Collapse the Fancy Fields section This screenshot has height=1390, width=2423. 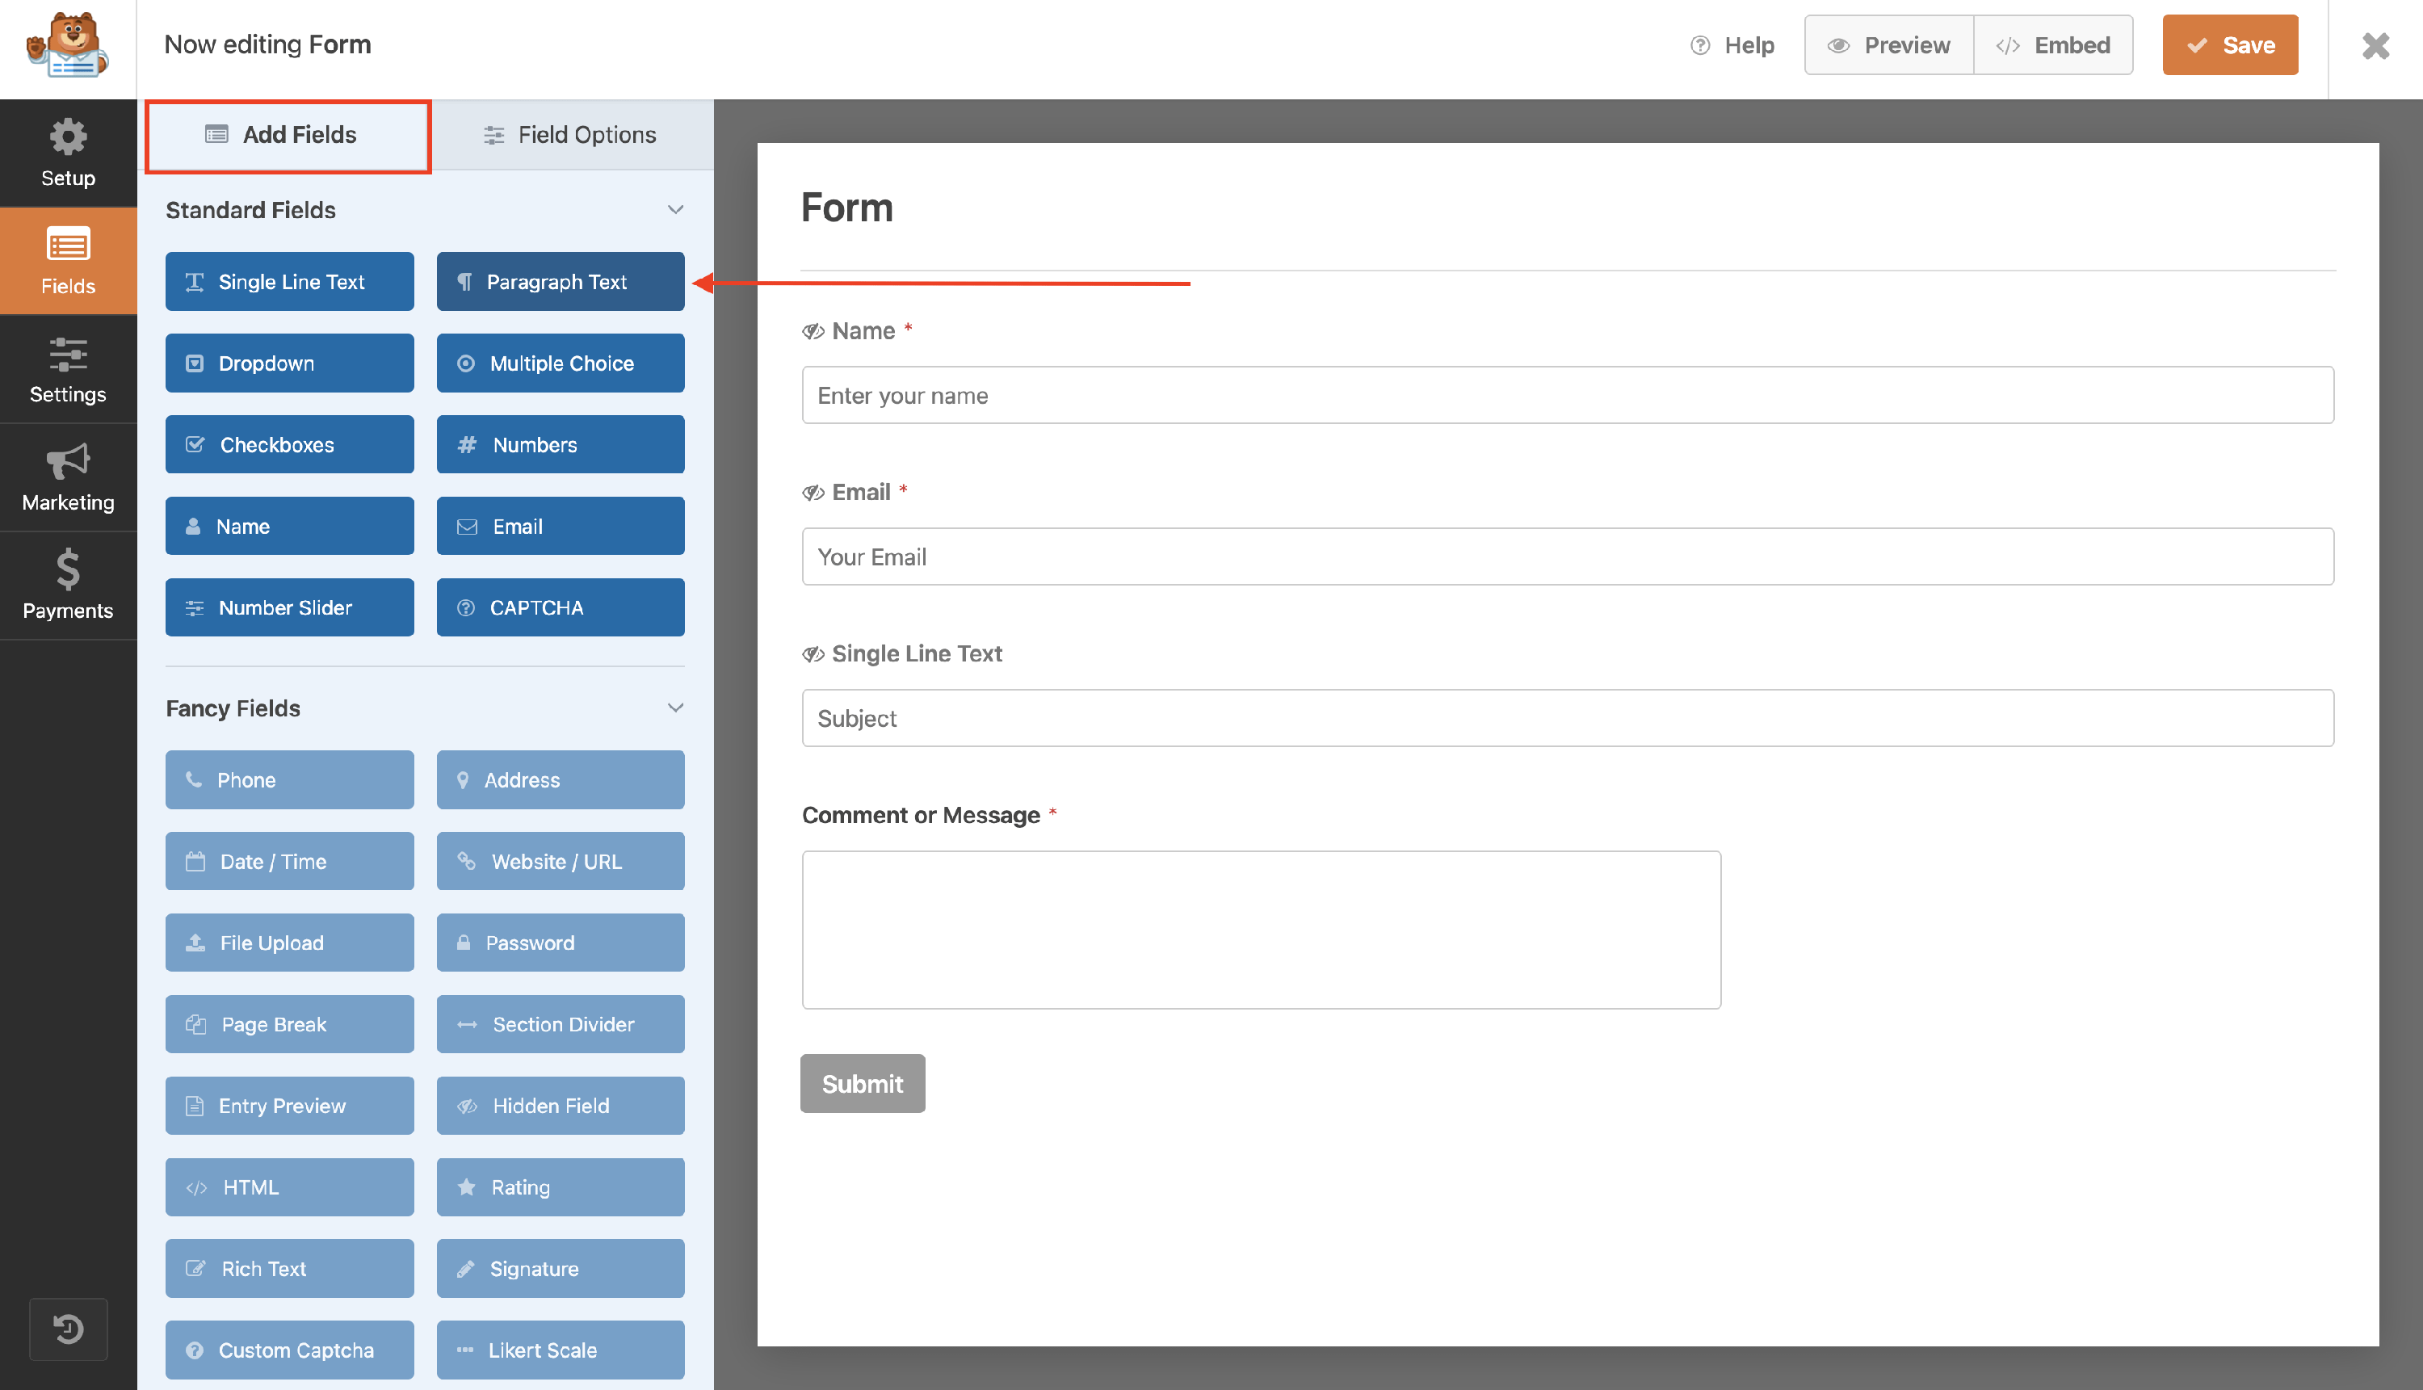pyautogui.click(x=675, y=708)
